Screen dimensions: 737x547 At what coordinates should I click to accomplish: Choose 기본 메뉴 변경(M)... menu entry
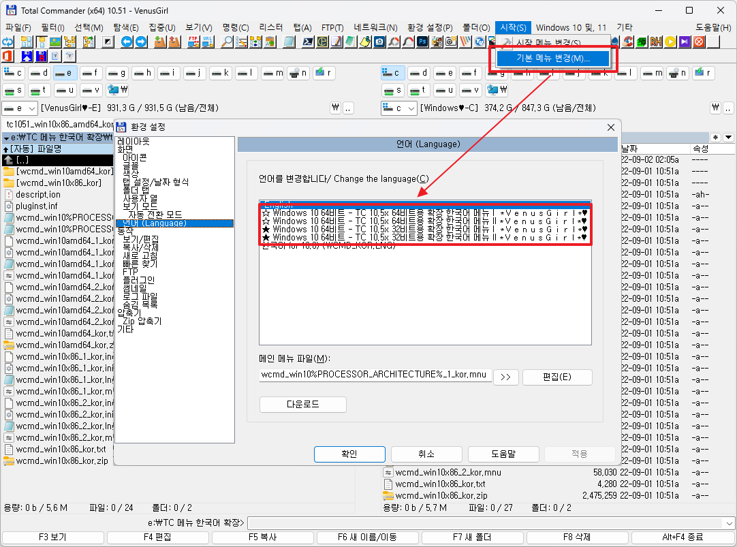(x=553, y=59)
